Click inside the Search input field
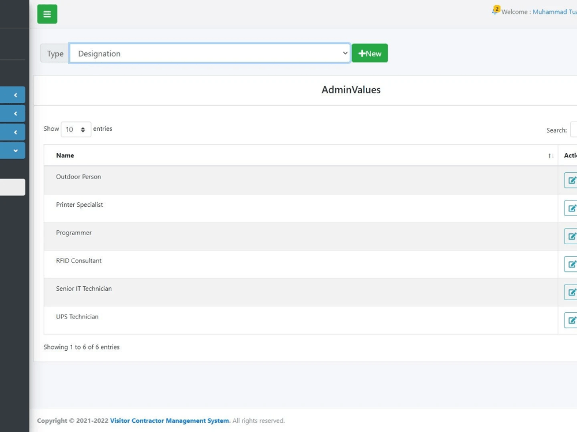Viewport: 577px width, 432px height. pos(574,130)
